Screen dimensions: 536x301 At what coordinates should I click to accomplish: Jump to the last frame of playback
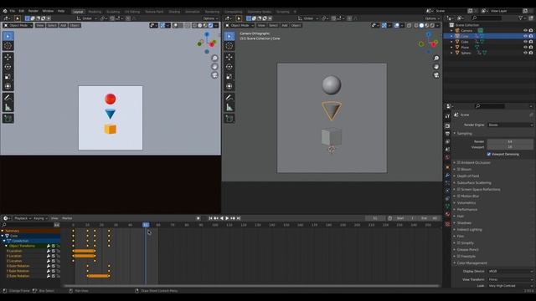click(x=239, y=218)
